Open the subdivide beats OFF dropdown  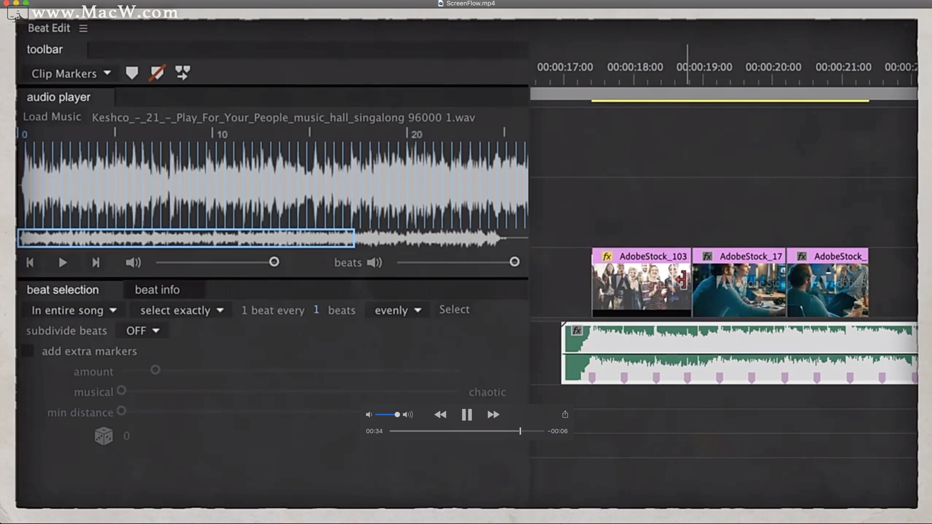[x=142, y=330]
